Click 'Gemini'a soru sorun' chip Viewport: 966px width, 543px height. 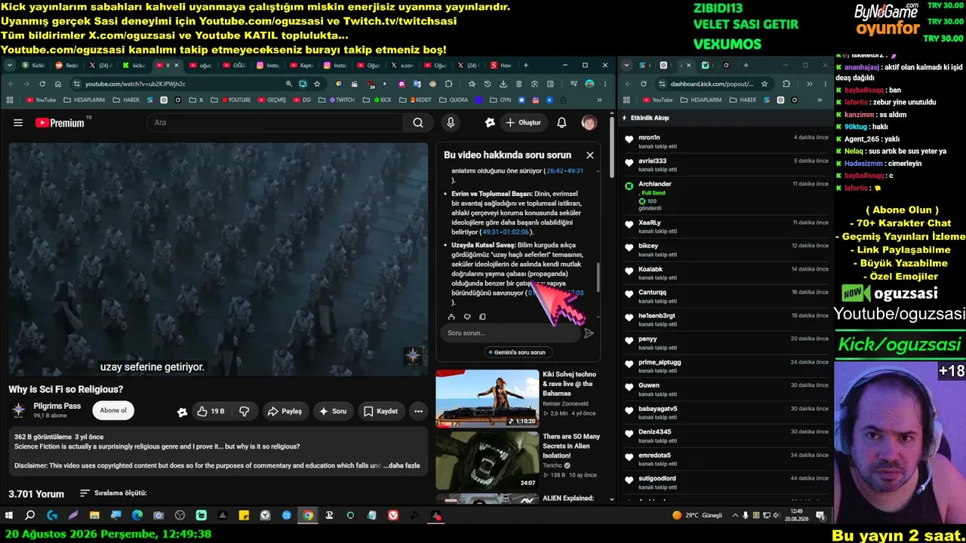pos(517,352)
